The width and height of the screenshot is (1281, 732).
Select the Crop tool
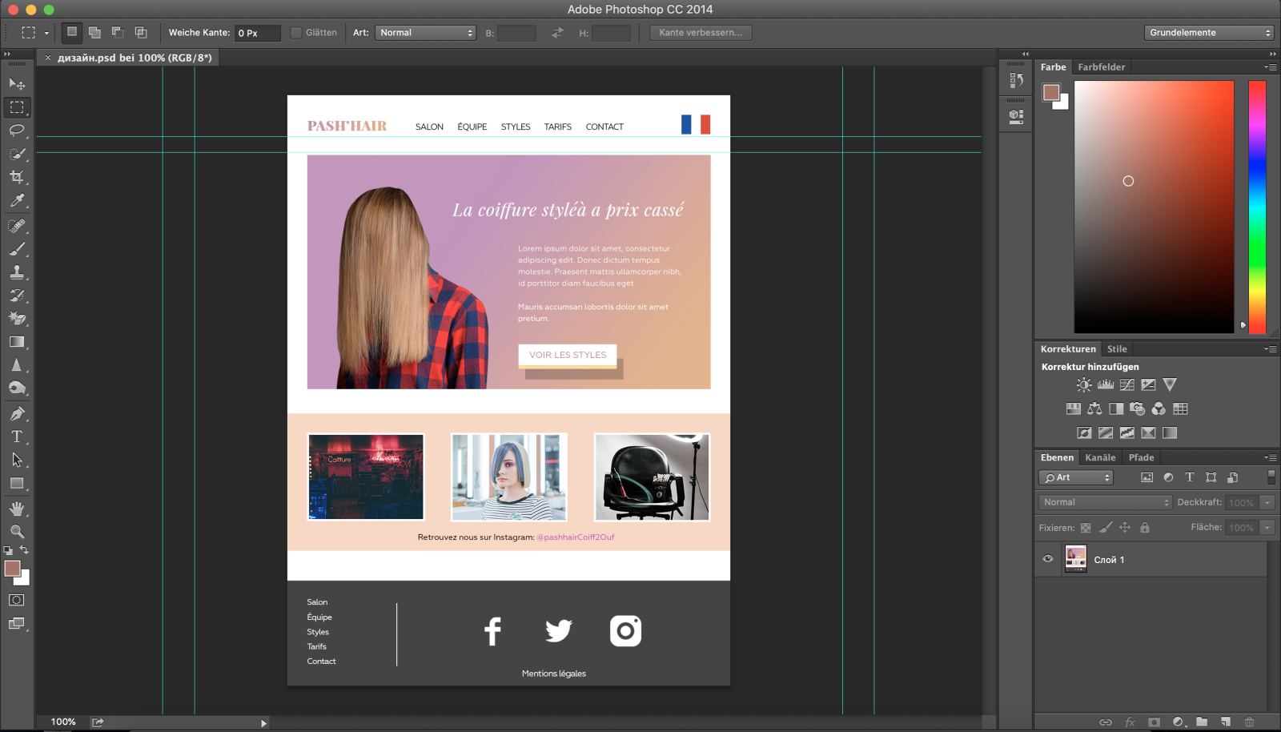coord(17,177)
